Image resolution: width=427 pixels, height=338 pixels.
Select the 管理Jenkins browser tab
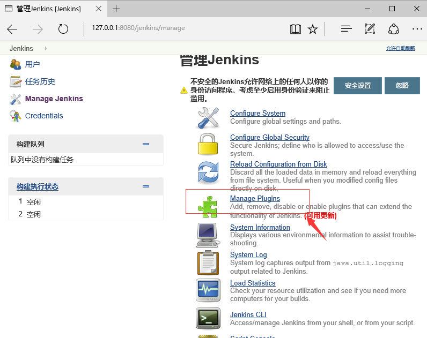coord(54,9)
